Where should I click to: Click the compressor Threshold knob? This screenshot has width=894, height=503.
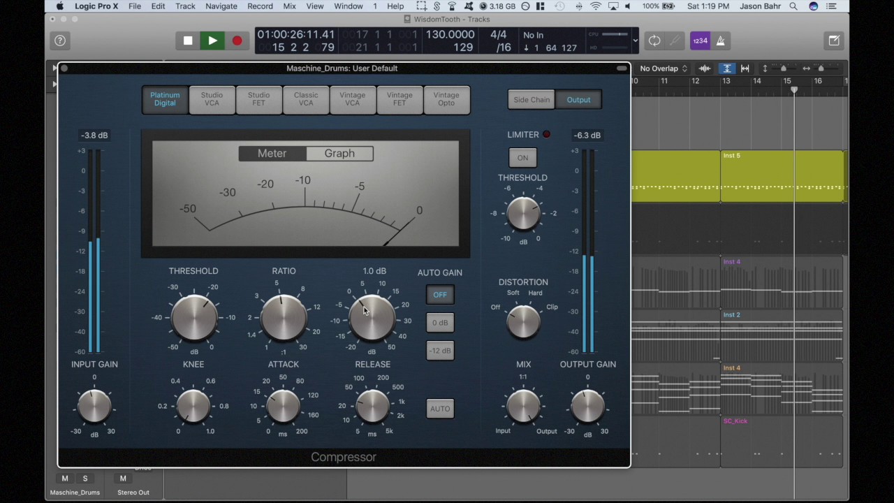tap(194, 317)
